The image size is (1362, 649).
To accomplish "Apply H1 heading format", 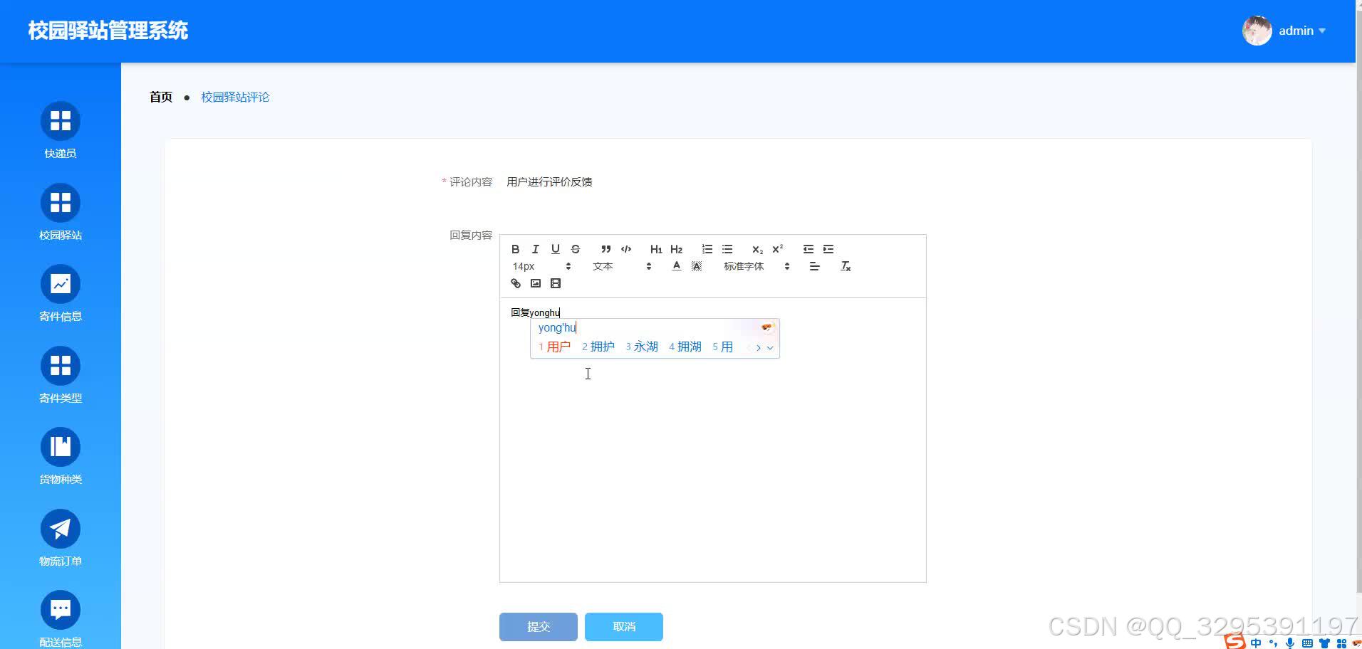I will coord(656,249).
